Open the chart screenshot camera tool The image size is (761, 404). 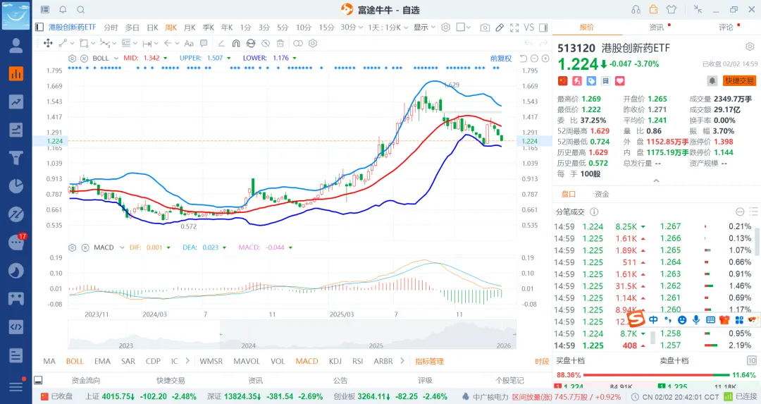tap(485, 27)
